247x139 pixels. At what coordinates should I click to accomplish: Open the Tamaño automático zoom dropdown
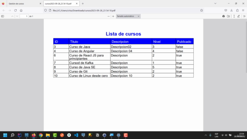tap(128, 16)
